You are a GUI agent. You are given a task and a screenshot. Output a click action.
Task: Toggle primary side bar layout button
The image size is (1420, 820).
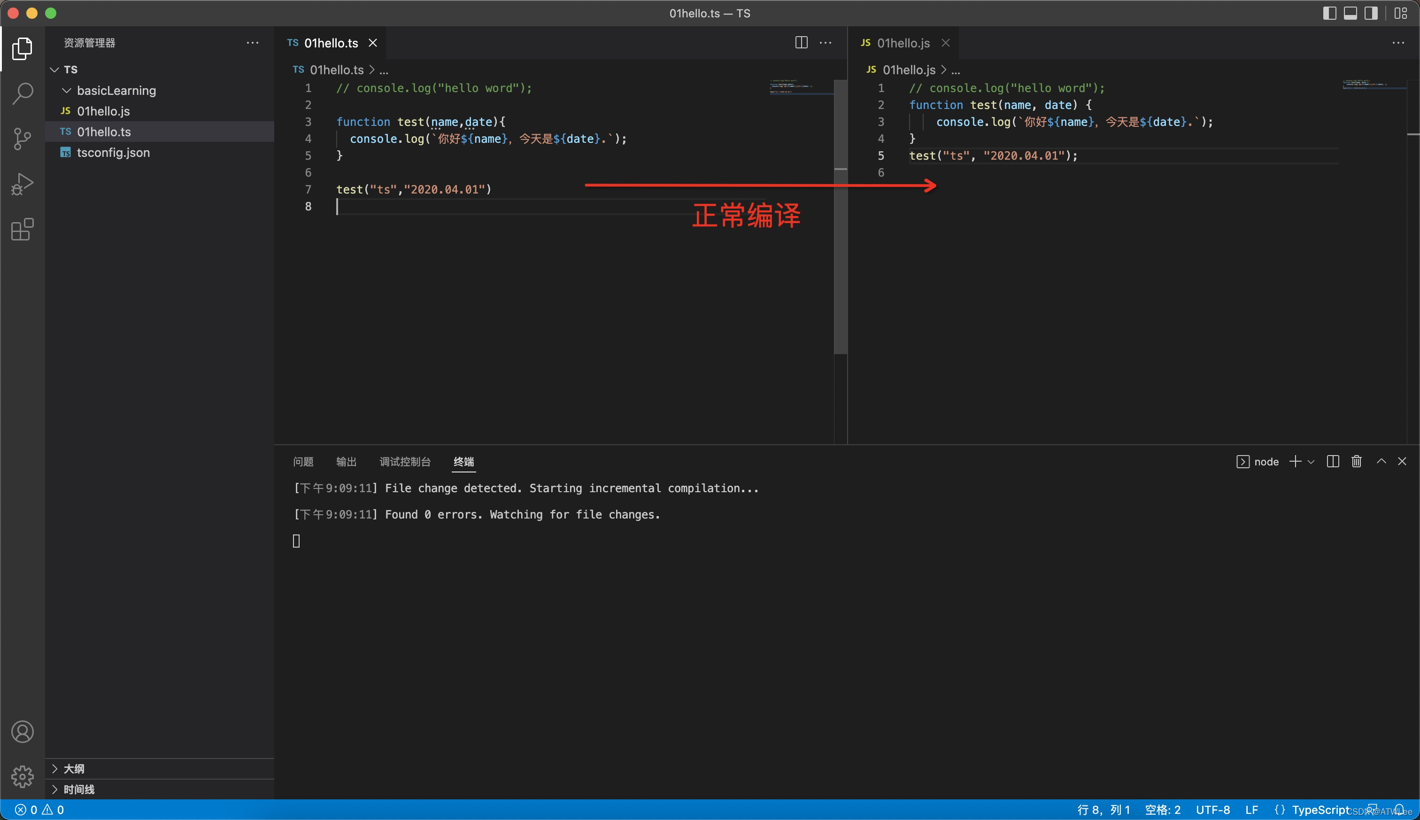point(1329,13)
